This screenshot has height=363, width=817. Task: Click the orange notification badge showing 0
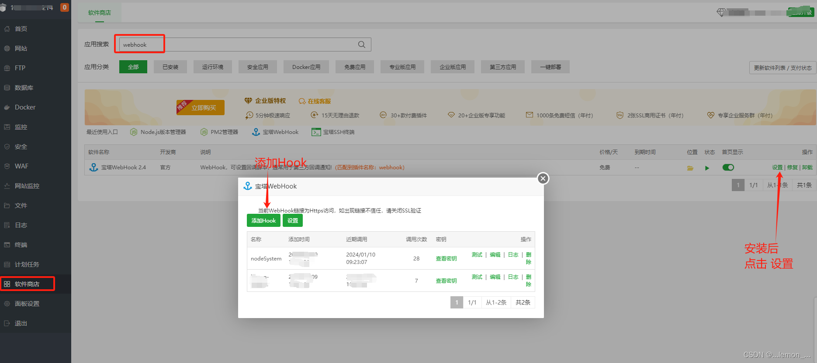65,7
